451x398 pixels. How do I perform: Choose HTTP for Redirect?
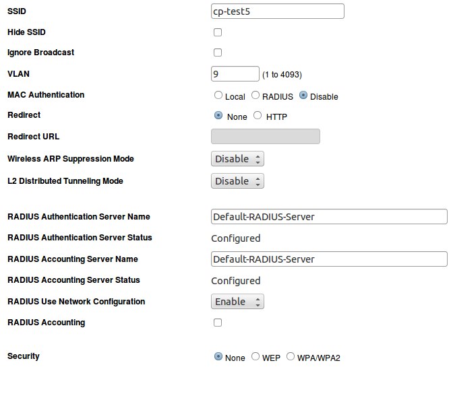[258, 116]
